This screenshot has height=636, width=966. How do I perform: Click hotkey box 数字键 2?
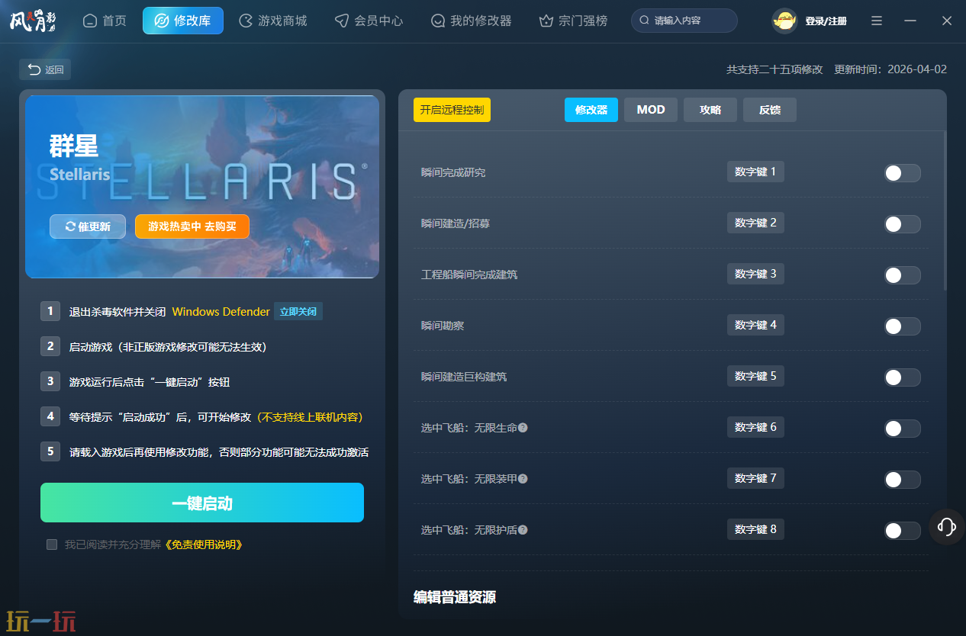point(755,223)
